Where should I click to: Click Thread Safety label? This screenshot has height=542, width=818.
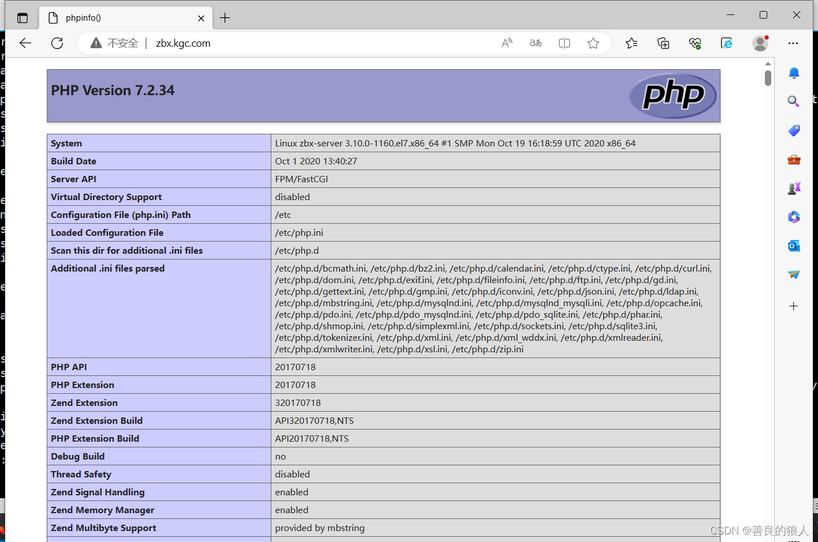click(x=81, y=475)
